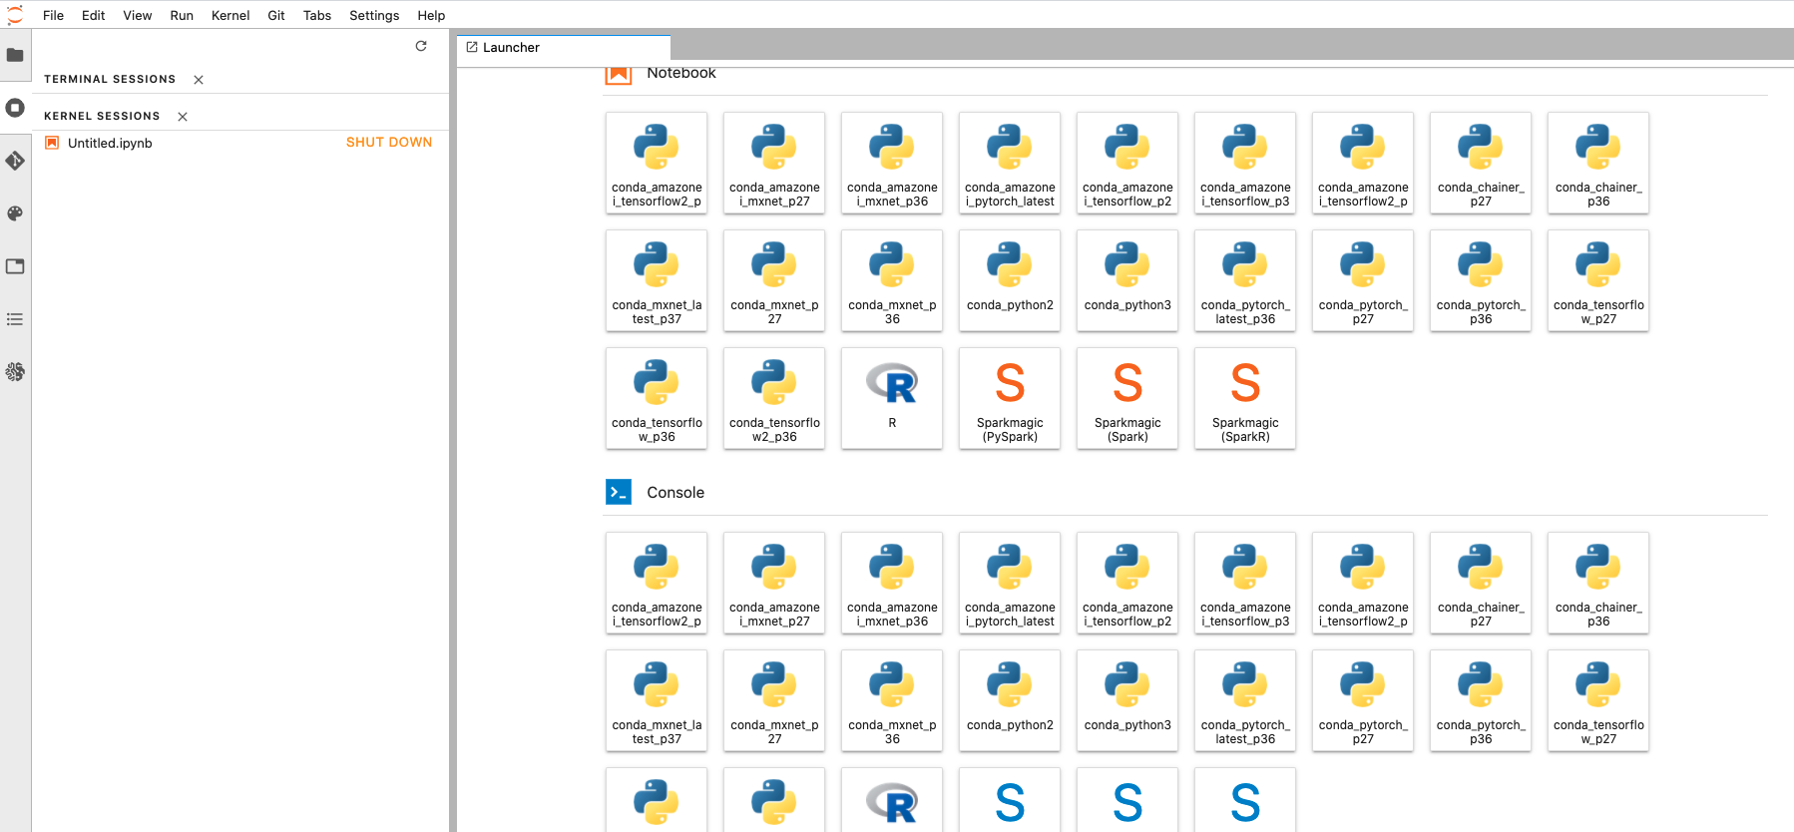1794x832 pixels.
Task: Open the file browser sidebar panel
Action: coord(15,55)
